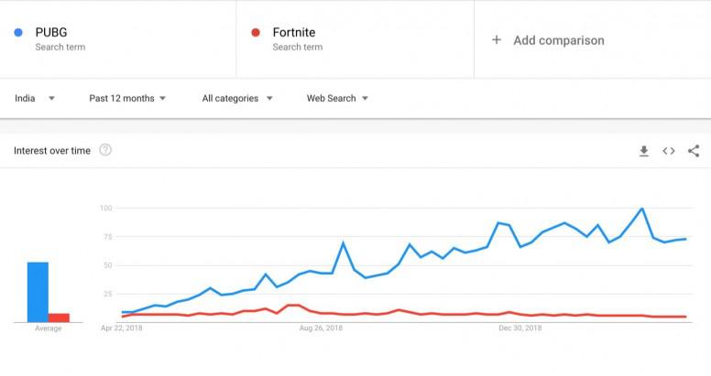Edit the Fortnite search term
Image resolution: width=711 pixels, height=376 pixels.
[355, 39]
